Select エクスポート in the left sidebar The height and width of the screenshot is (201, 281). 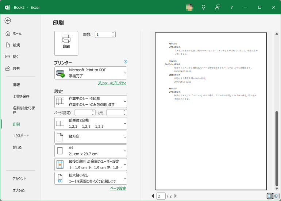(x=20, y=136)
